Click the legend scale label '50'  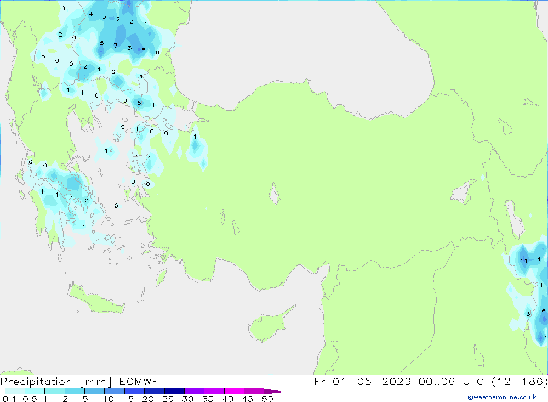(x=267, y=399)
